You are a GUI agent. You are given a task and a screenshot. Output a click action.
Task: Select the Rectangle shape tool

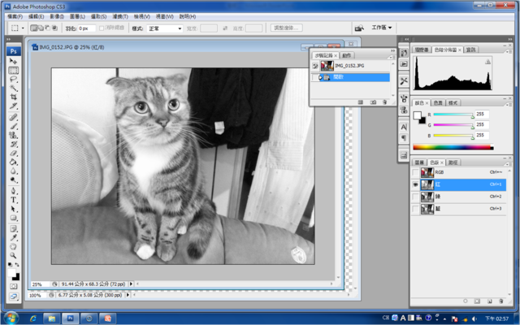click(x=13, y=218)
